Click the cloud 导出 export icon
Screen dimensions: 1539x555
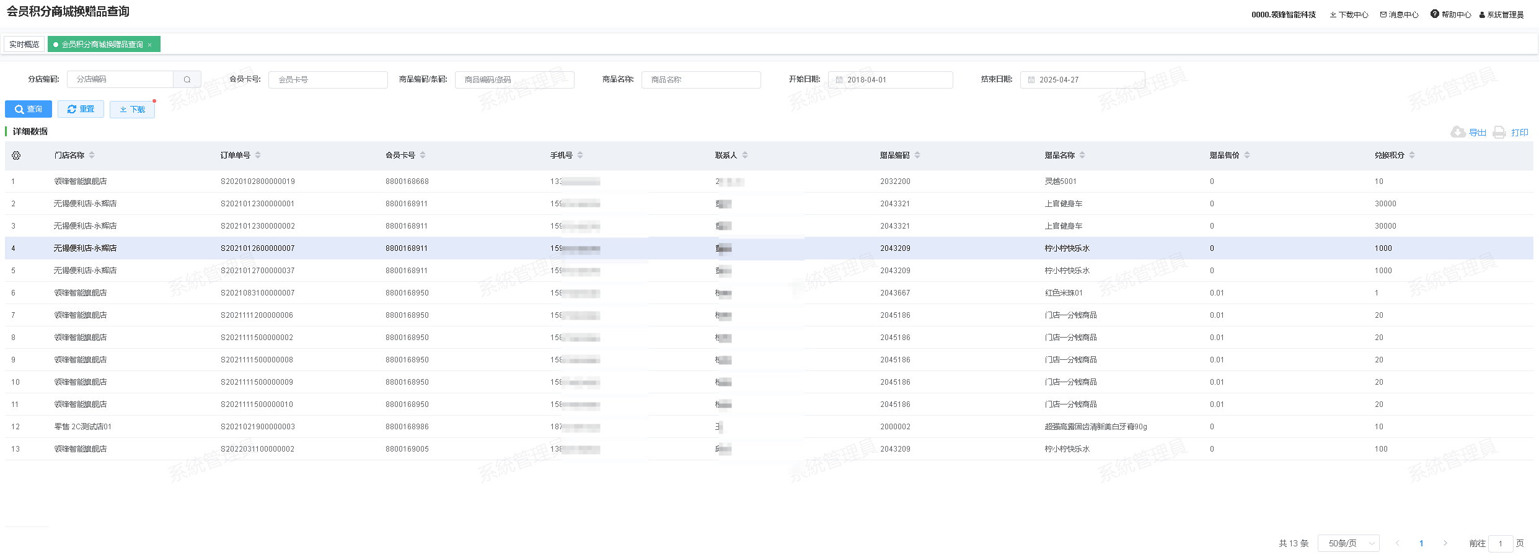[x=1458, y=132]
